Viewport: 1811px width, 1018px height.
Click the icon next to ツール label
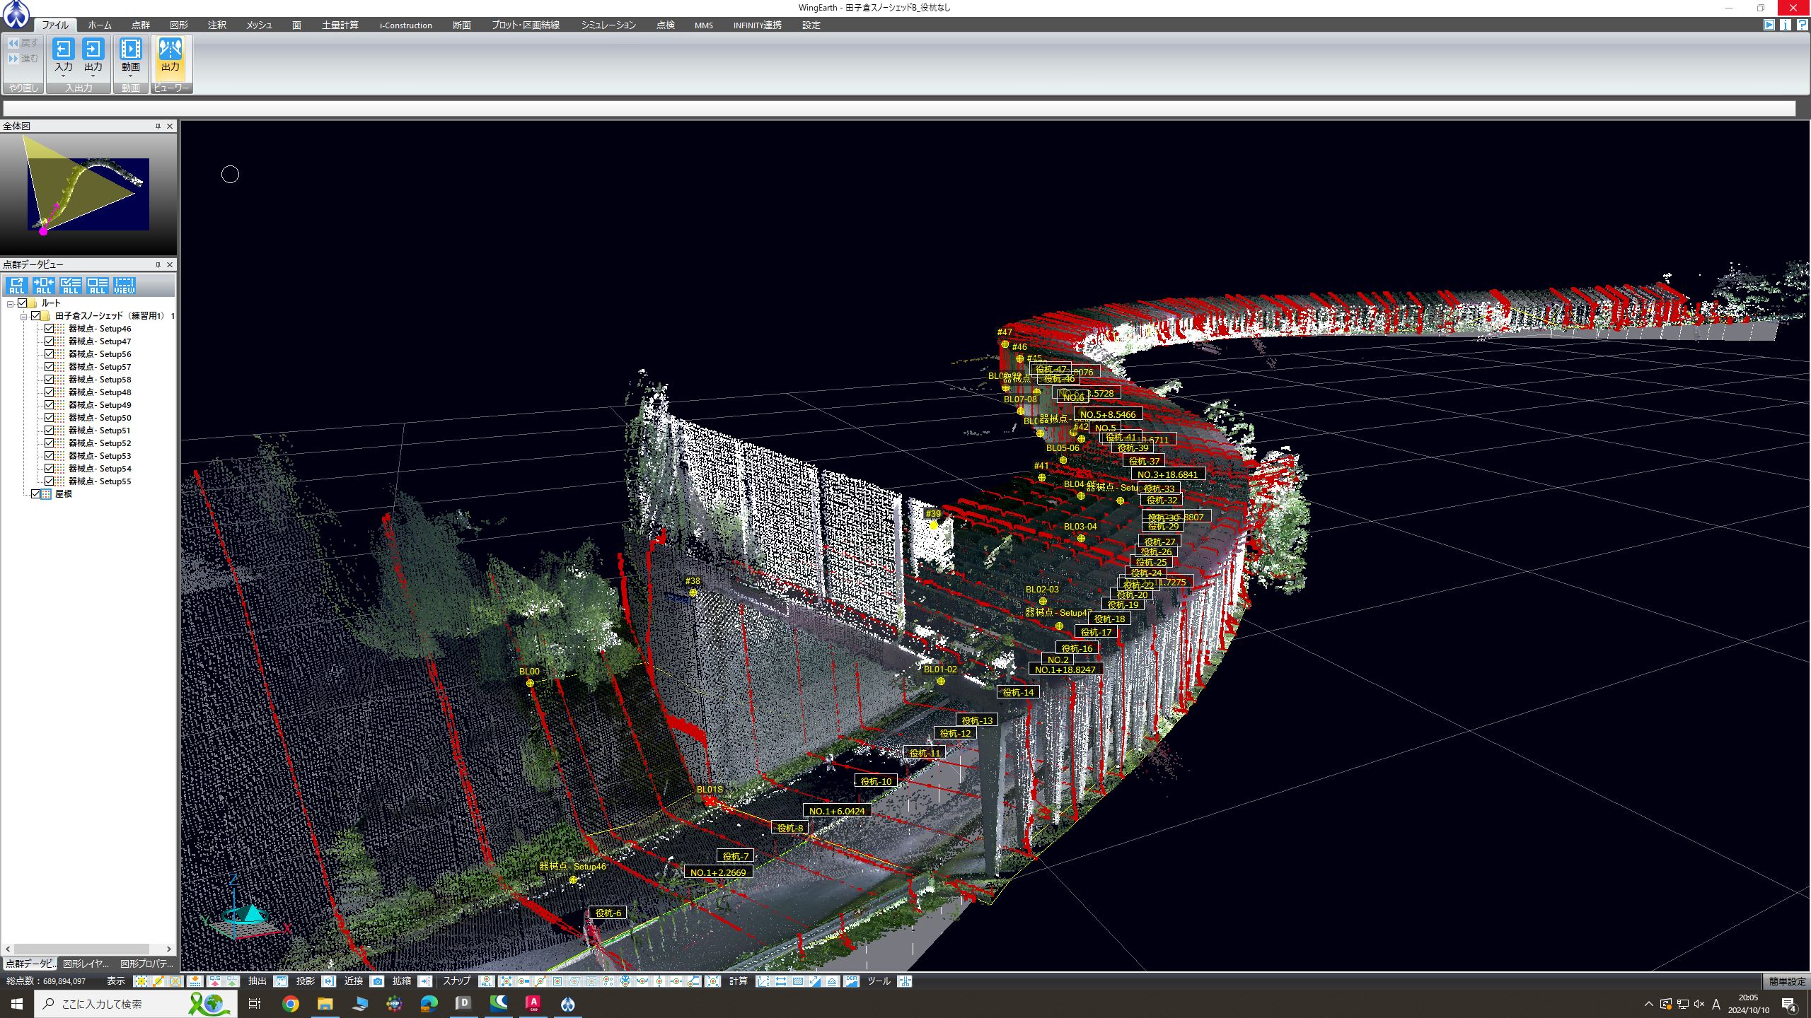click(x=905, y=981)
